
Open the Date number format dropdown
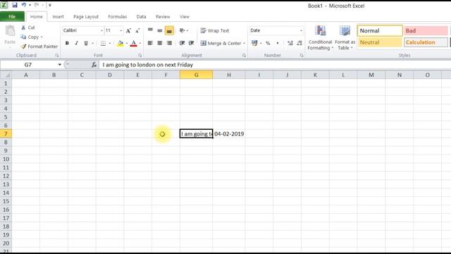(301, 30)
